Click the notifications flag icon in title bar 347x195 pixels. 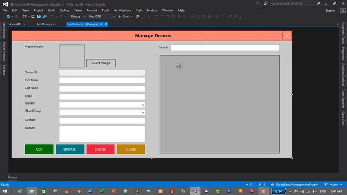(258, 4)
